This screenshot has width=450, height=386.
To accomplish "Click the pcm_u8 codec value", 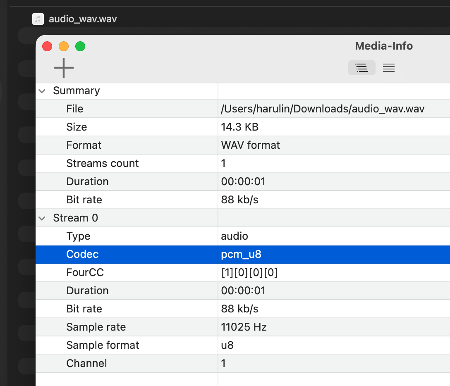I will (241, 254).
